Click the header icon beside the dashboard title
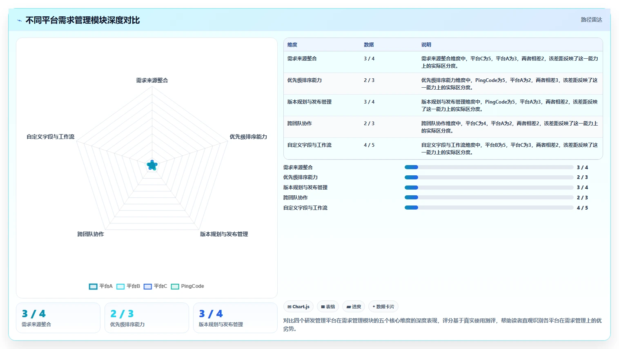619x349 pixels. click(19, 20)
